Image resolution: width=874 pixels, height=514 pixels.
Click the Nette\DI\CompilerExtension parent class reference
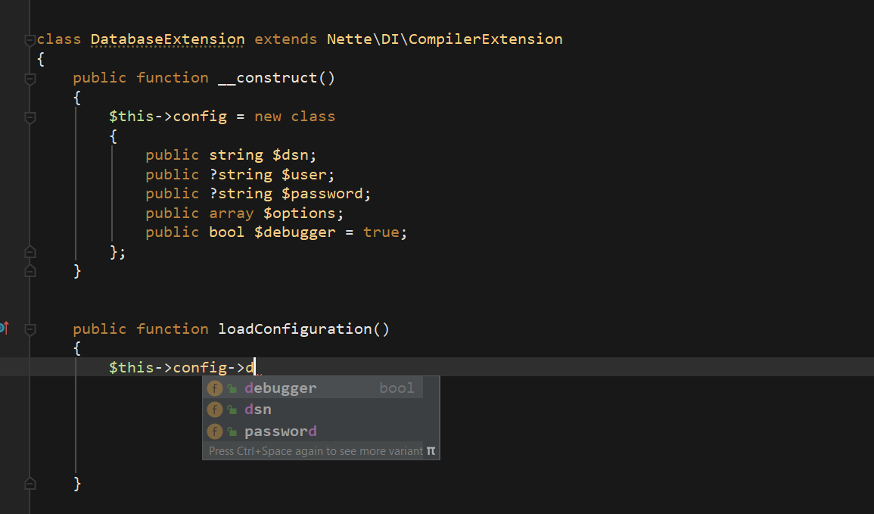point(444,39)
